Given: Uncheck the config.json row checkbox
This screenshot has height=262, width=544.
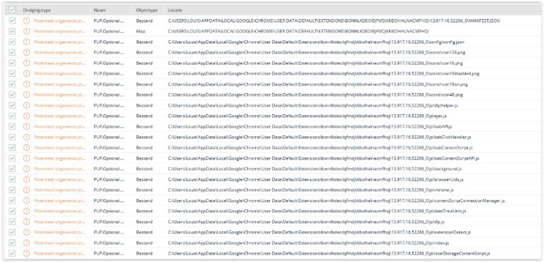Looking at the screenshot, I should coord(12,42).
